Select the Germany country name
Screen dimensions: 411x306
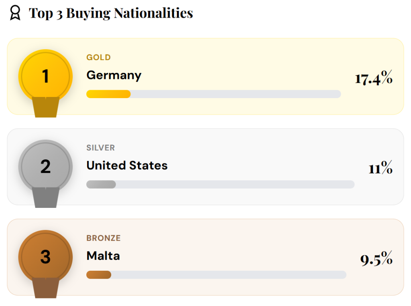pyautogui.click(x=114, y=75)
